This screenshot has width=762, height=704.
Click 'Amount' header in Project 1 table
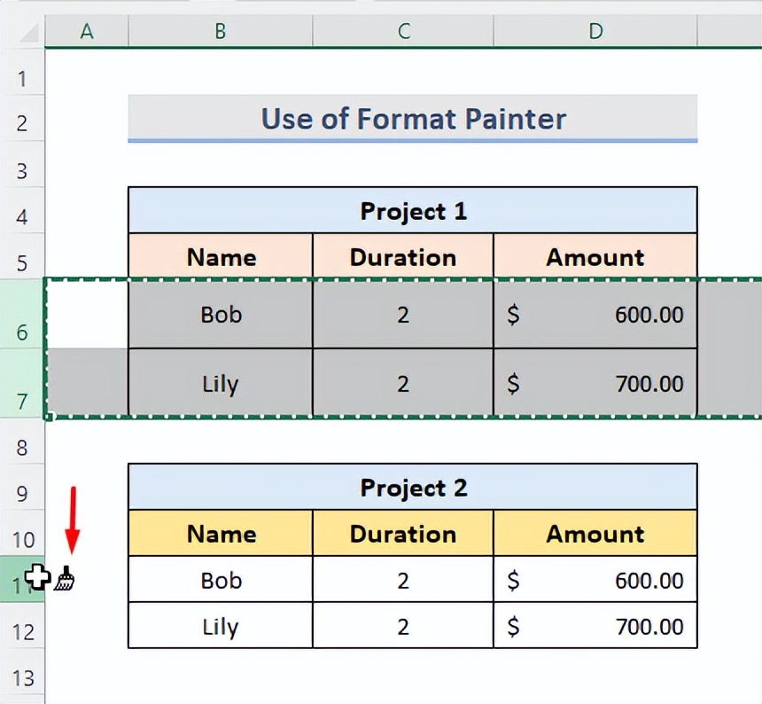click(x=595, y=257)
